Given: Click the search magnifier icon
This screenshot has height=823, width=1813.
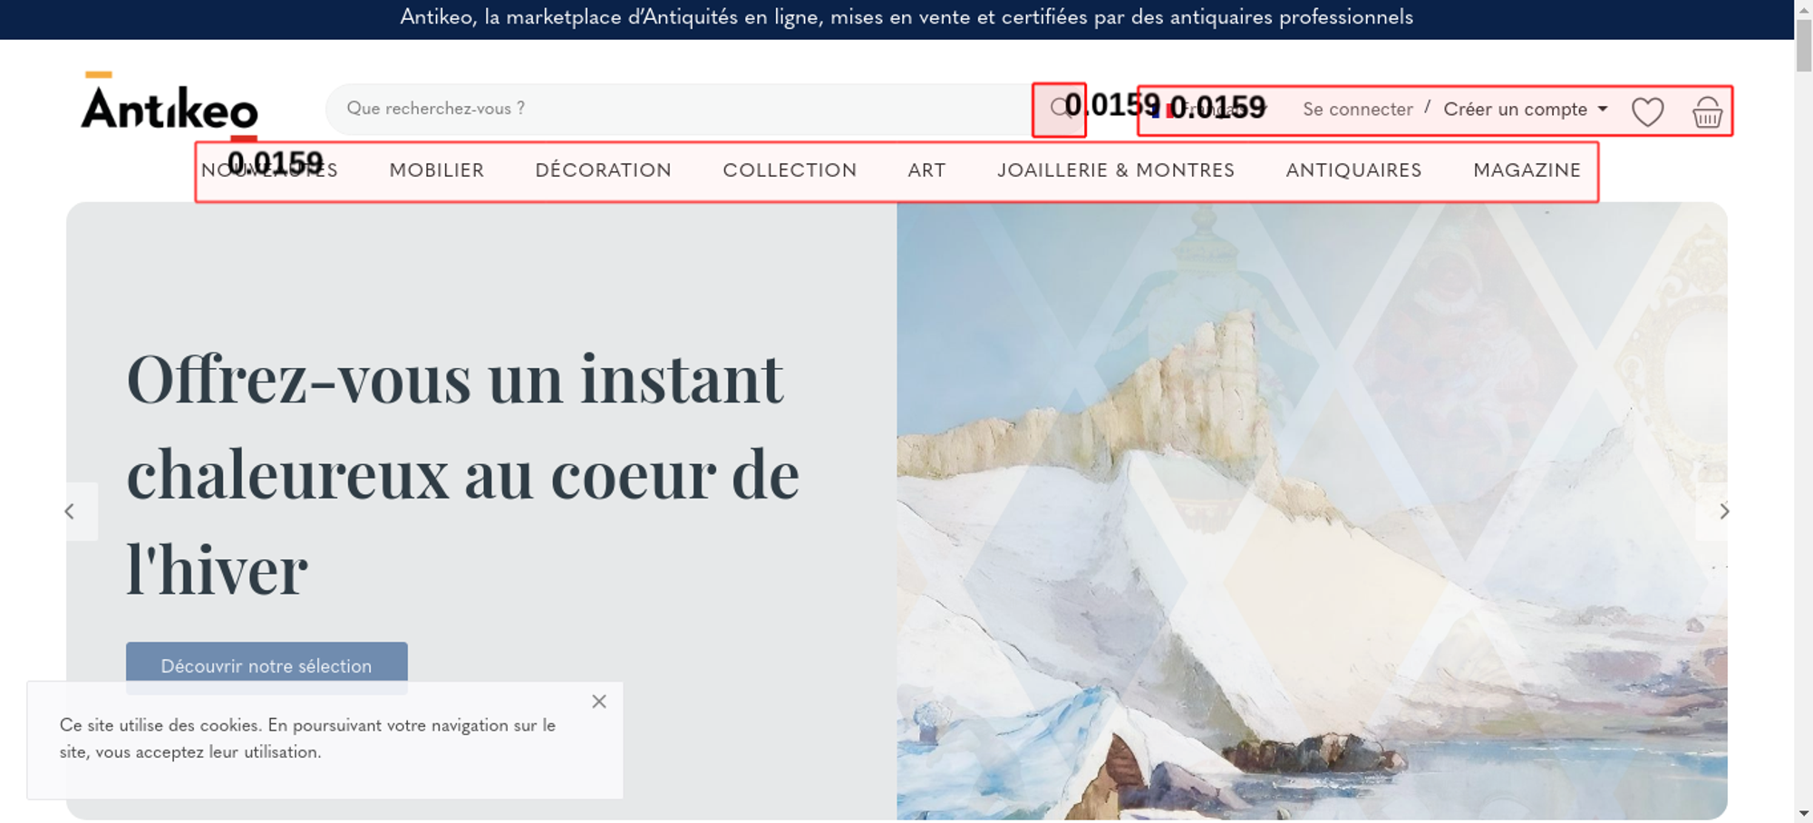Looking at the screenshot, I should click(x=1060, y=109).
